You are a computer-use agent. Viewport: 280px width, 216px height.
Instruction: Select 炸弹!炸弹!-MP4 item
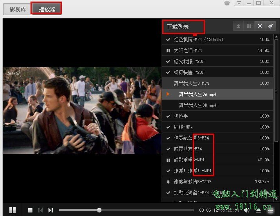pyautogui.click(x=217, y=171)
